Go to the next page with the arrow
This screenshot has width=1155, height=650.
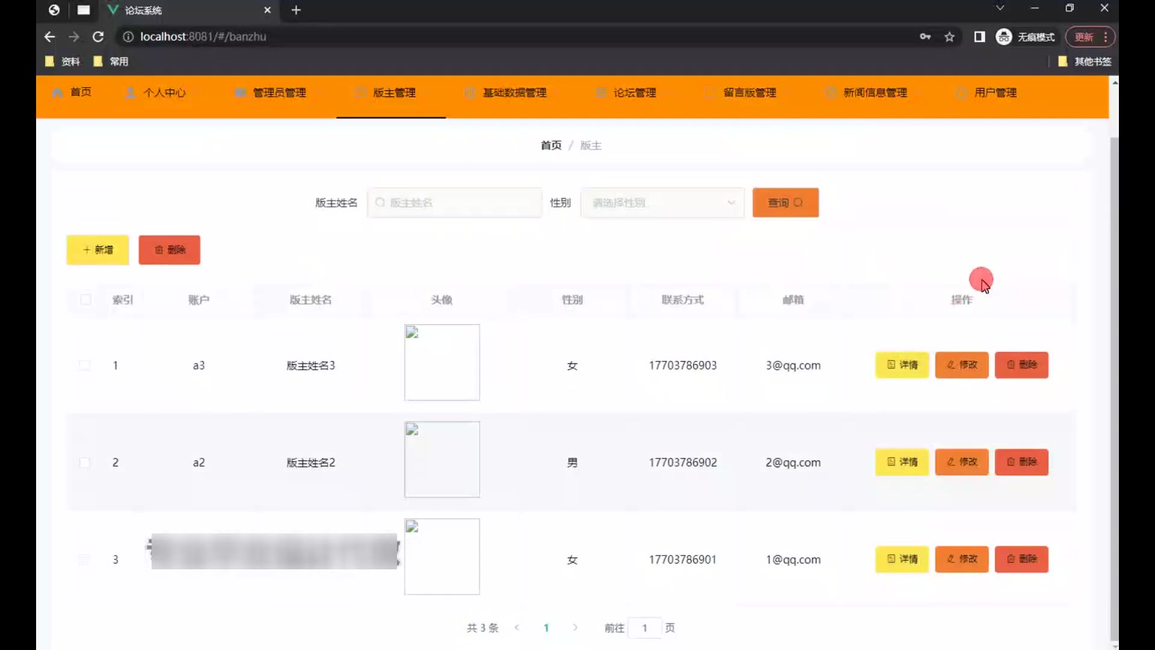point(575,628)
